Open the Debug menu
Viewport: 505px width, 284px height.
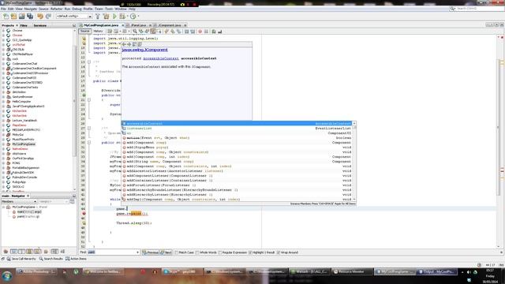click(x=77, y=9)
